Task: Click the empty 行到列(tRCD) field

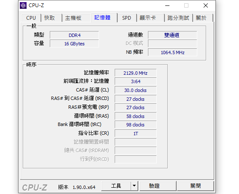Action: (x=135, y=160)
